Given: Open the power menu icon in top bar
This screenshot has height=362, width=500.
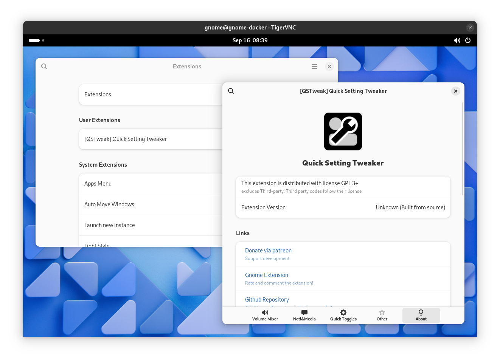Looking at the screenshot, I should [468, 40].
